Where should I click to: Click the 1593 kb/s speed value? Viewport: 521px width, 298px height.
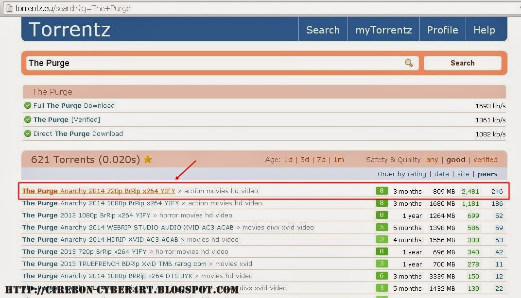pyautogui.click(x=490, y=106)
